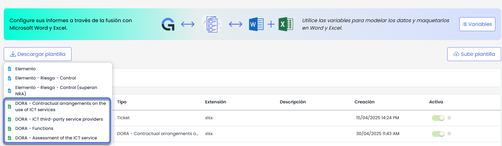
Task: Click the Excel icon in banner
Action: point(286,24)
